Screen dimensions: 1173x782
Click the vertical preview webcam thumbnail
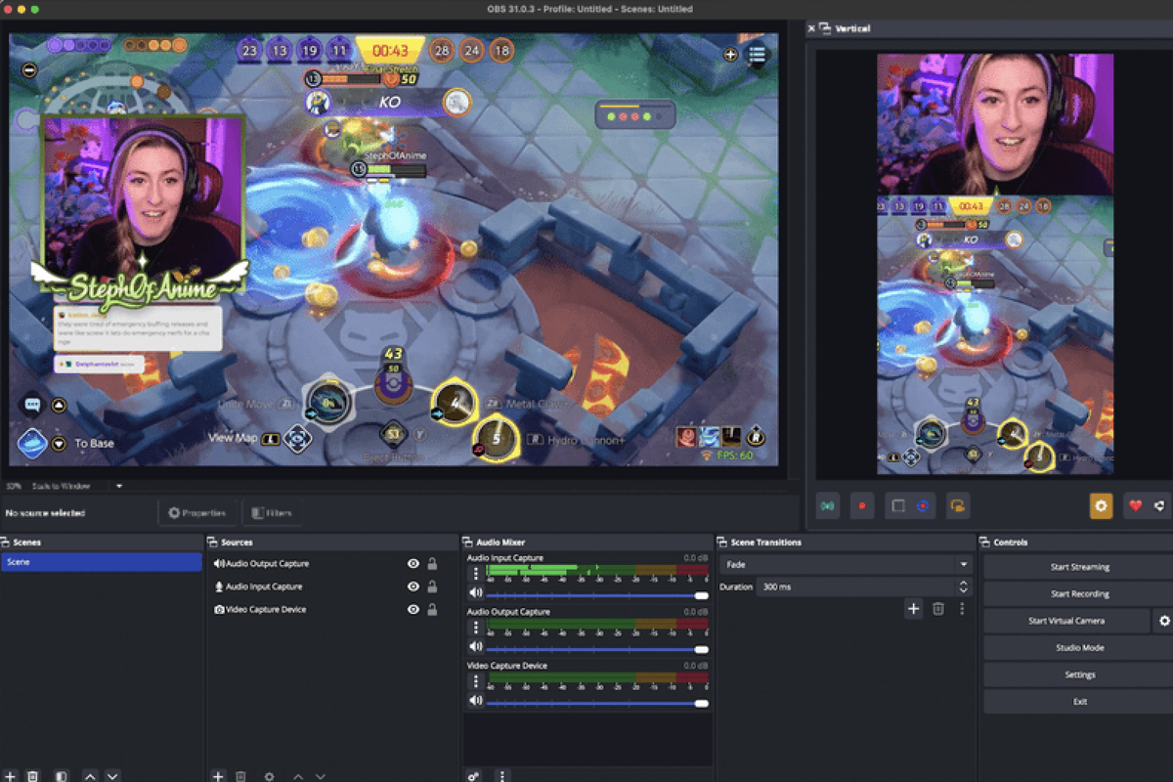click(995, 124)
